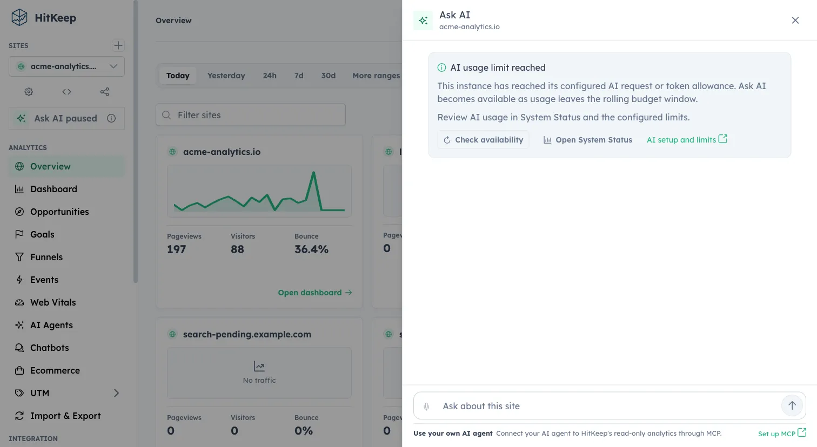Image resolution: width=817 pixels, height=447 pixels.
Task: Select the 7d range tab
Action: tap(299, 76)
